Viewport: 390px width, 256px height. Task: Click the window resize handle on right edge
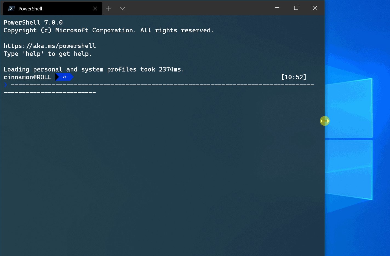[x=325, y=121]
